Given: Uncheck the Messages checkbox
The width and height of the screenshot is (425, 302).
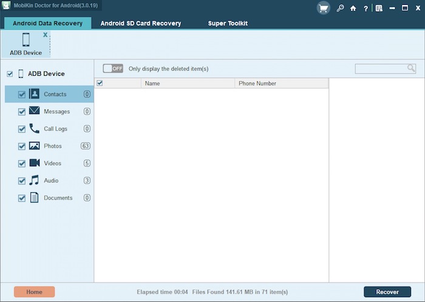Looking at the screenshot, I should tap(22, 112).
